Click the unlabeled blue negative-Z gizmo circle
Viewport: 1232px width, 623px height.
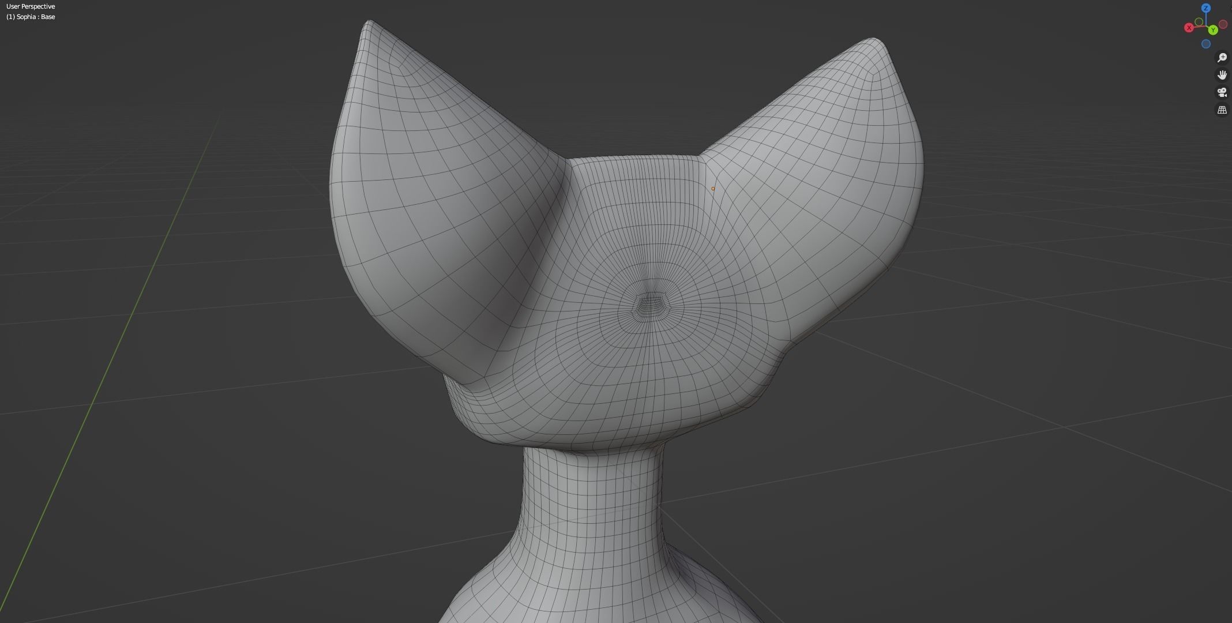point(1205,44)
